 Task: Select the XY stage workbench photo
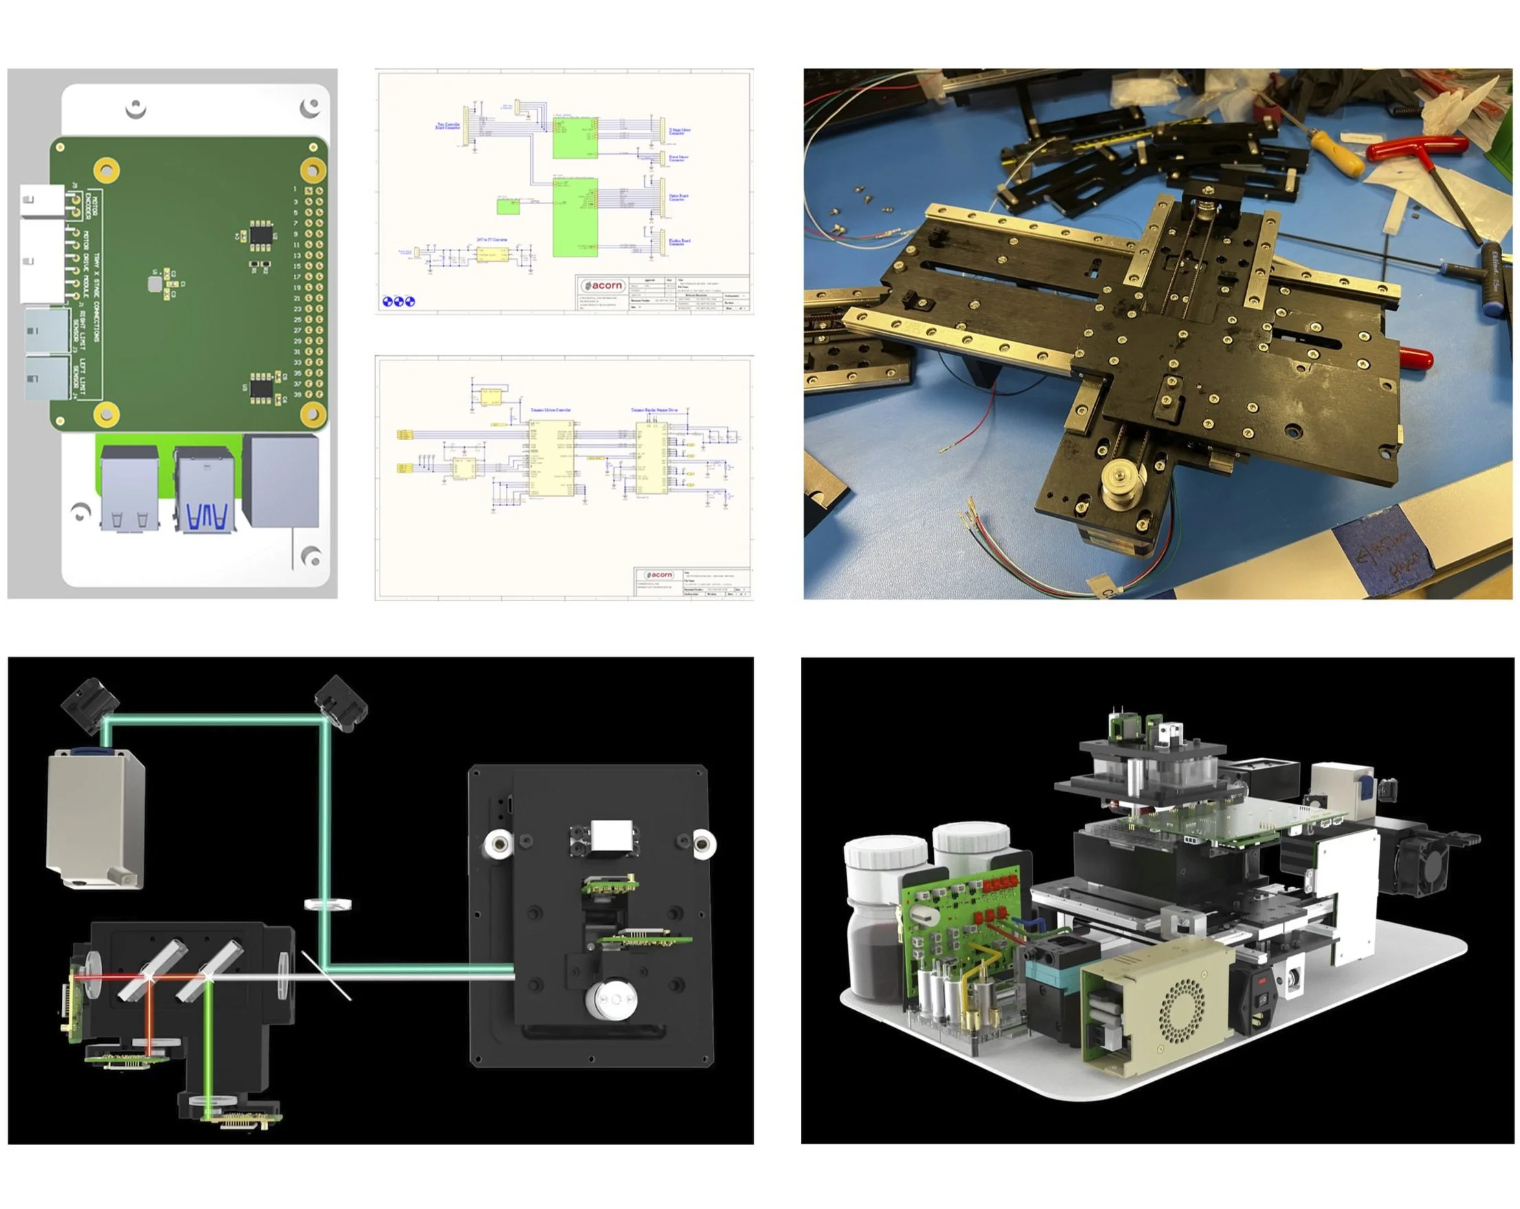pos(1158,333)
